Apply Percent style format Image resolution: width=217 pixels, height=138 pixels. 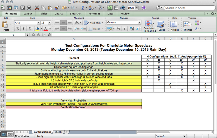[118, 29]
